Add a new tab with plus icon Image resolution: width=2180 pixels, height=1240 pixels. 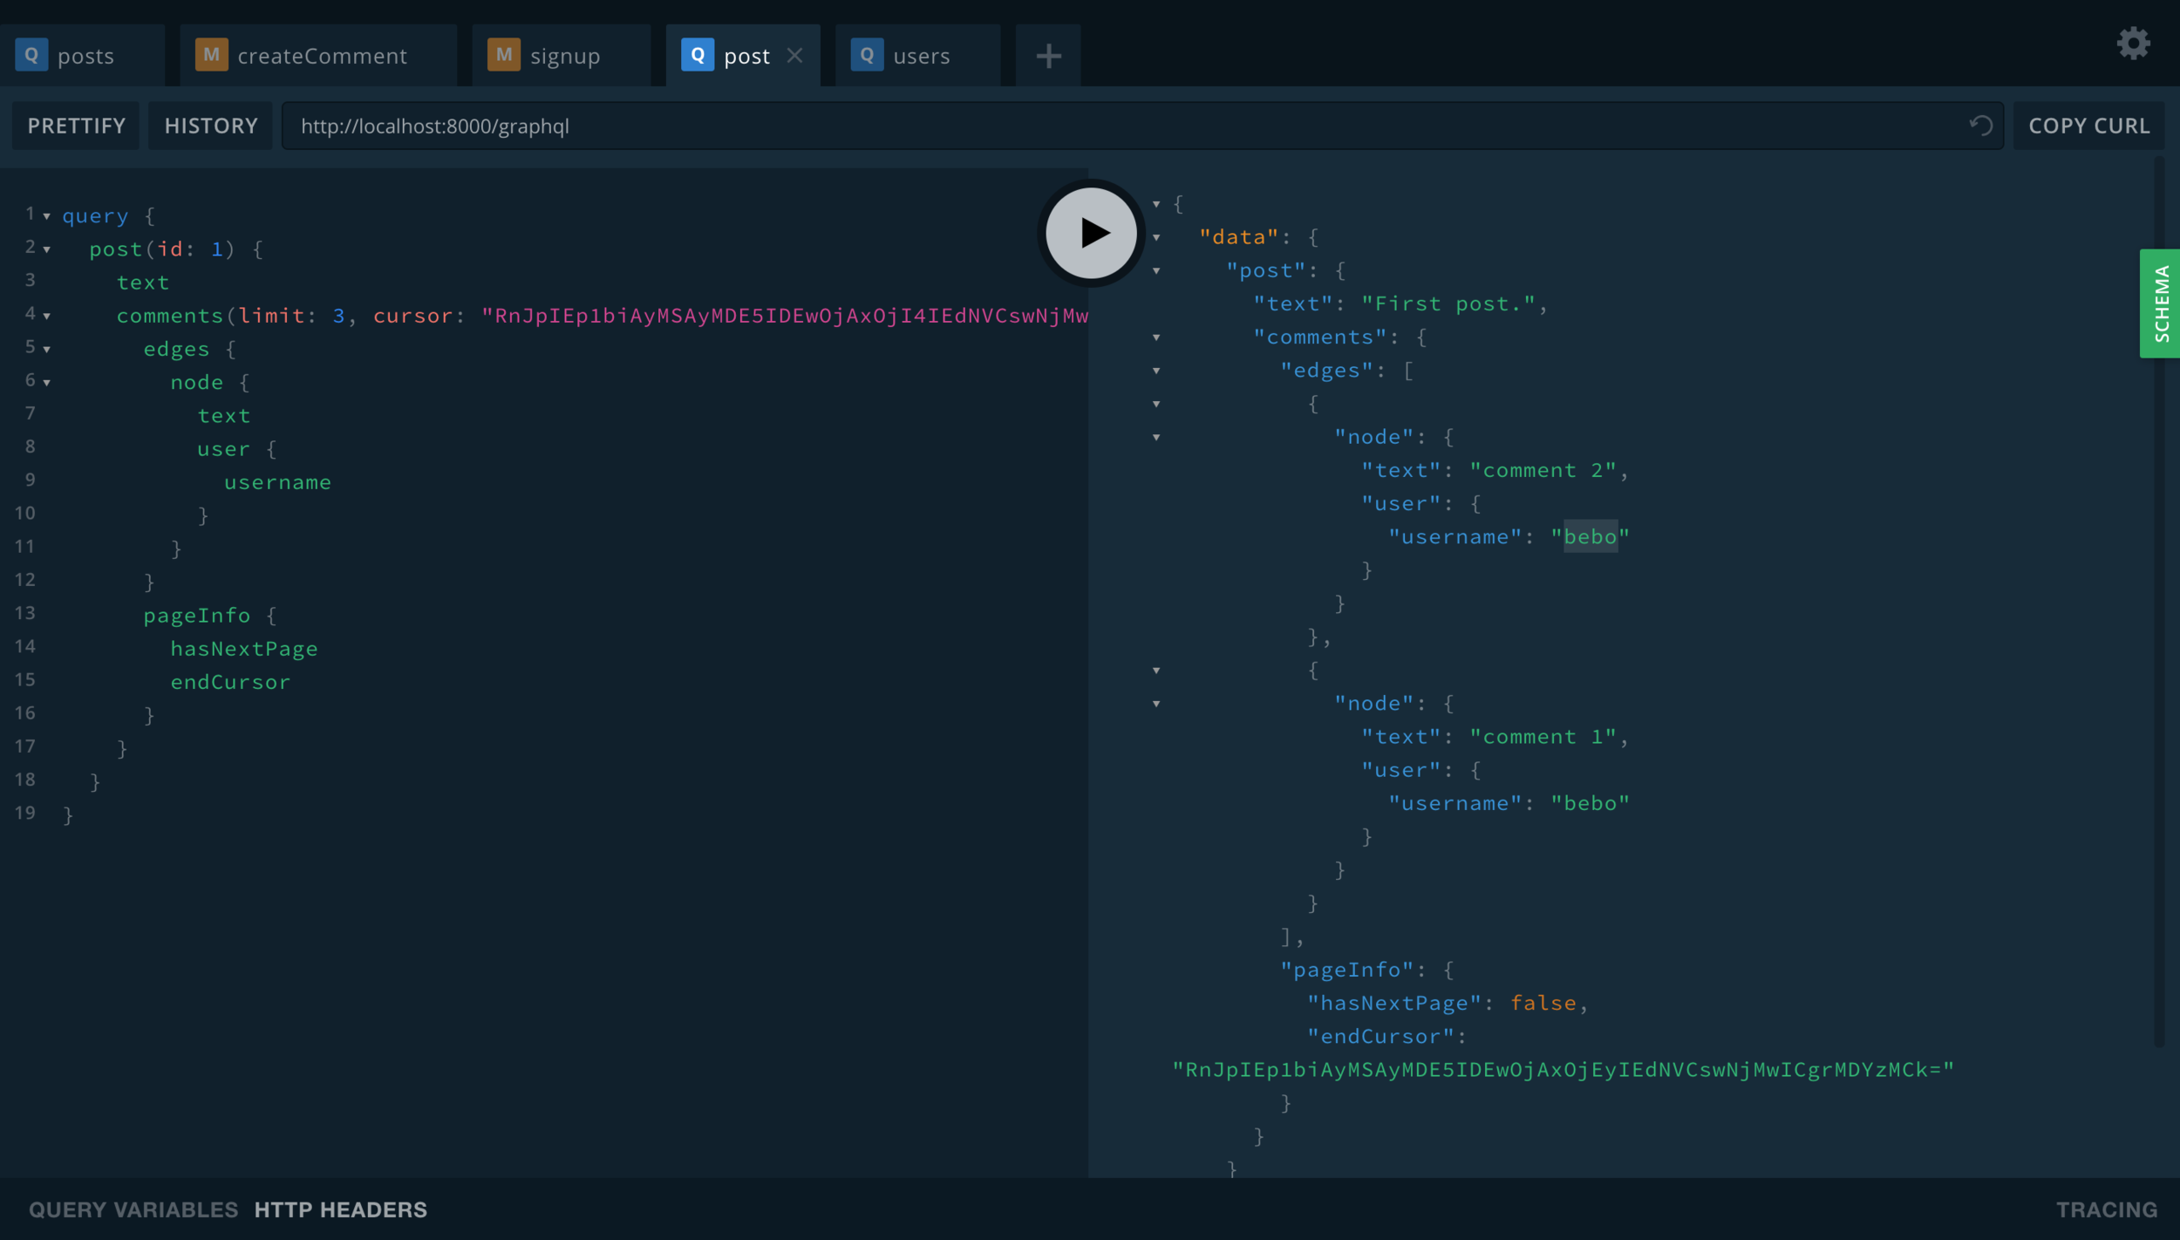(1048, 56)
